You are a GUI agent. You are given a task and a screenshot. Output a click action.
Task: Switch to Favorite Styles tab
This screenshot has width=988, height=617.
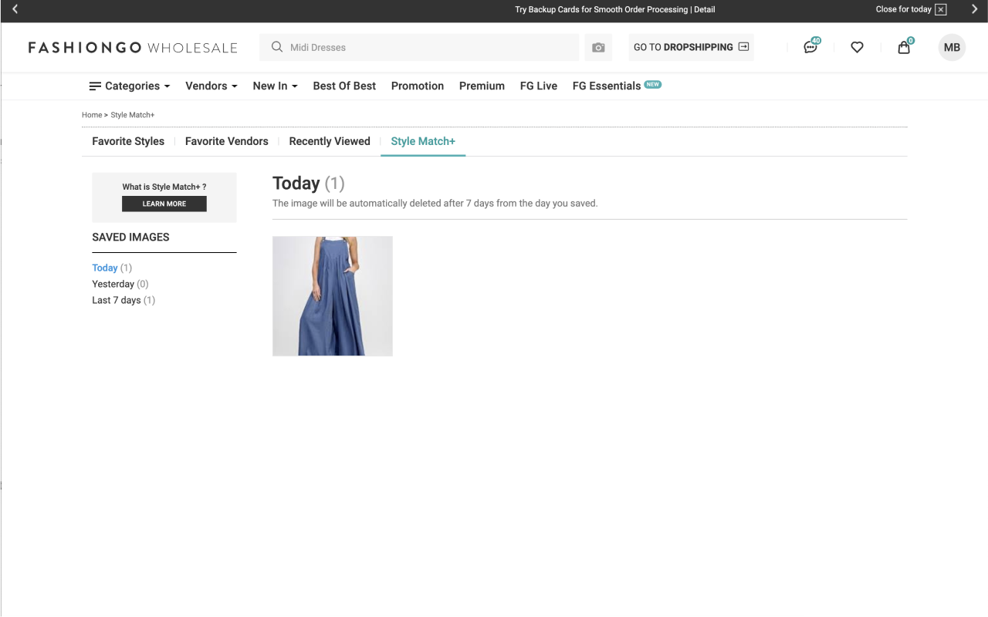(128, 141)
